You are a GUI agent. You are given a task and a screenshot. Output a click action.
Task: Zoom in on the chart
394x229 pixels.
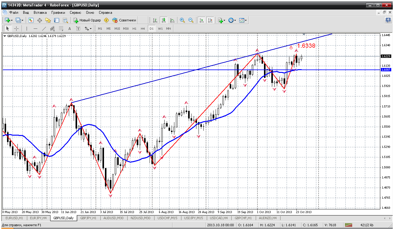tap(182, 20)
